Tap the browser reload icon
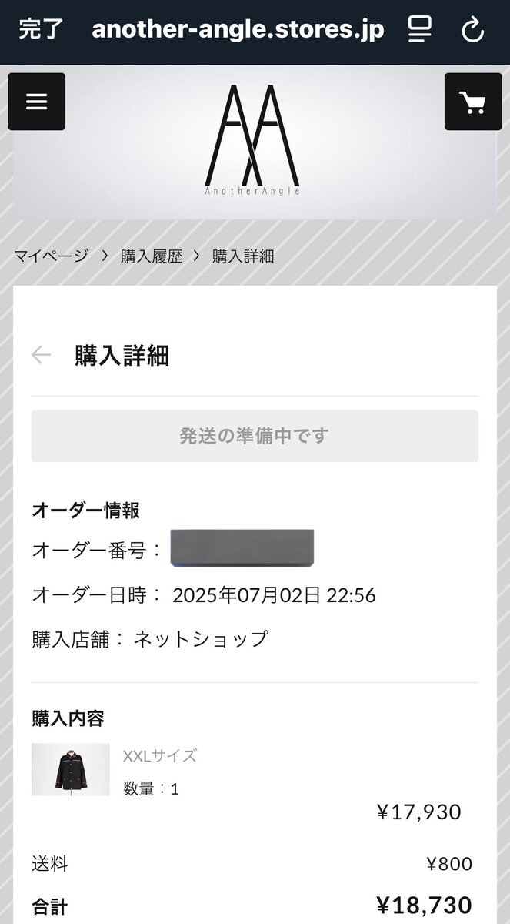This screenshot has width=510, height=924. [x=472, y=31]
